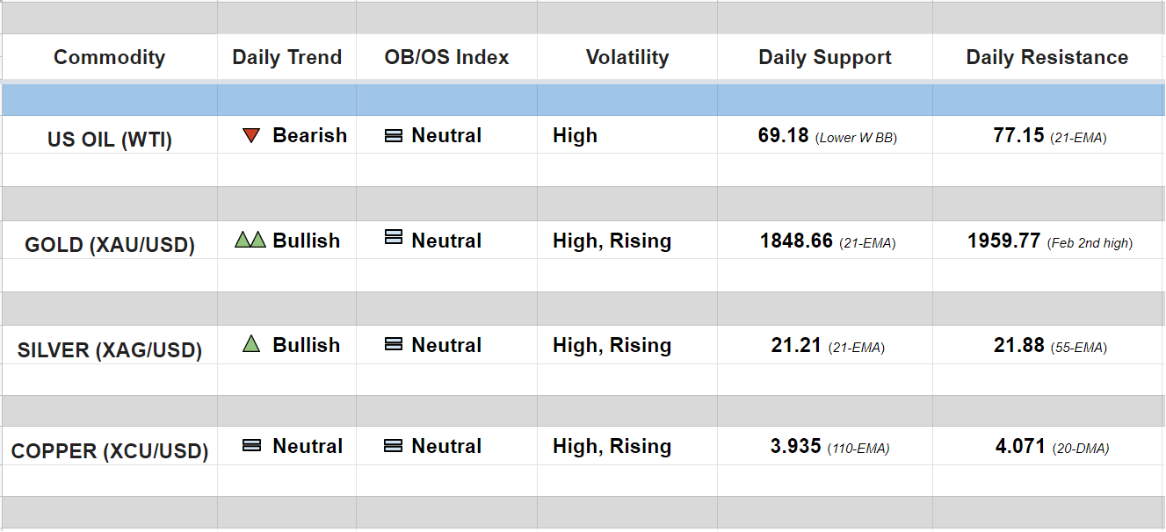Click US Oil's OB/OS neutral icon

click(x=394, y=136)
